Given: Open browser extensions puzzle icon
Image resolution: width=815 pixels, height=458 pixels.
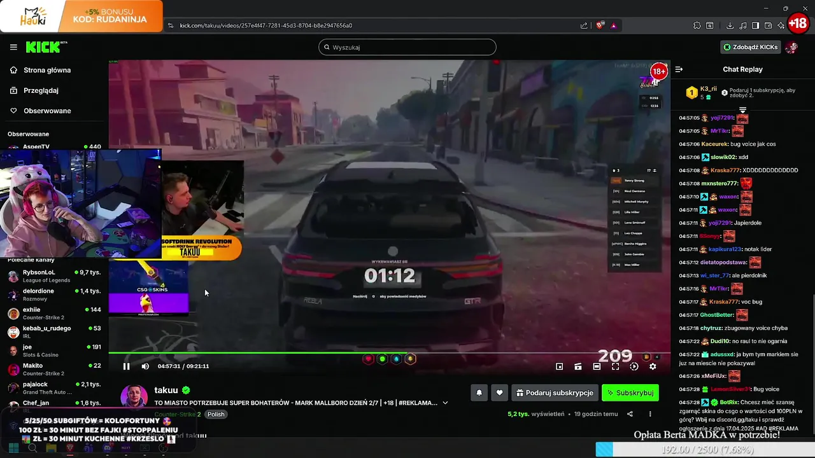Looking at the screenshot, I should [x=697, y=25].
